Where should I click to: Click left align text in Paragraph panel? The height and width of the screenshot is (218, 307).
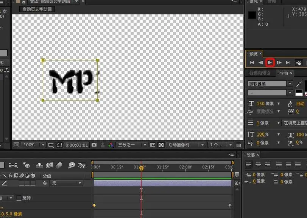click(248, 164)
